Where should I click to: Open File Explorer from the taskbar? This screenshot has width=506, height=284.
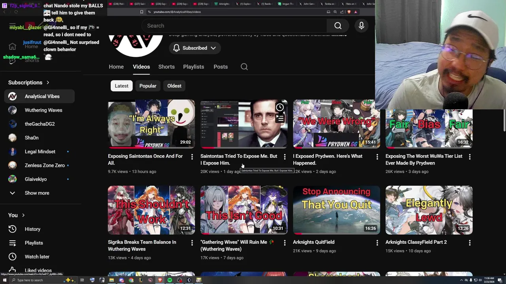tap(111, 280)
